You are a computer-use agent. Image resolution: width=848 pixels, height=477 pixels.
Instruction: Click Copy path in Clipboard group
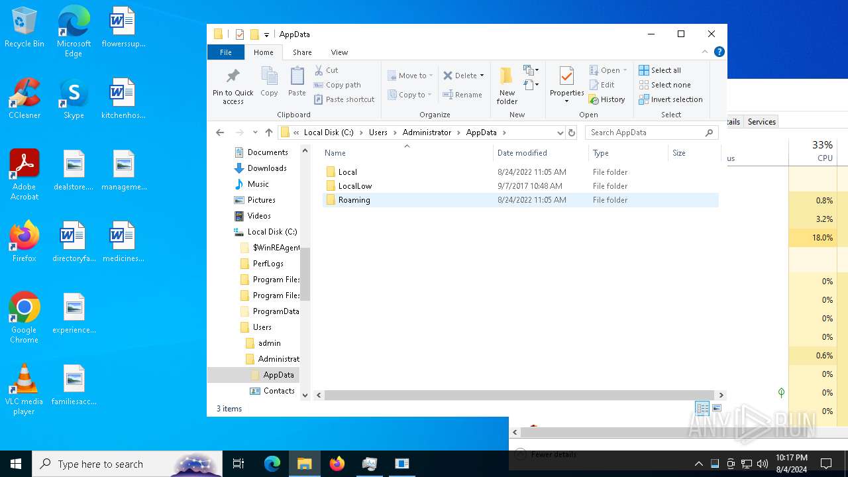coord(337,85)
